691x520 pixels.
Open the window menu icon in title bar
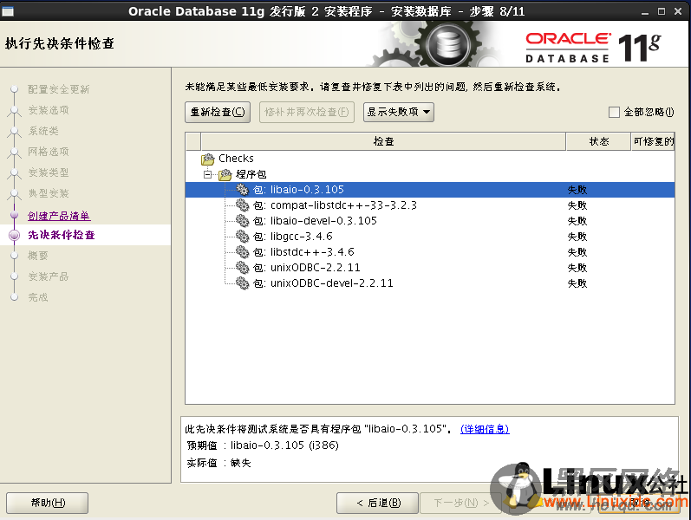pyautogui.click(x=8, y=11)
